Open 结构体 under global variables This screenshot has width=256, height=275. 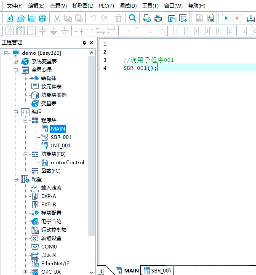[49, 78]
